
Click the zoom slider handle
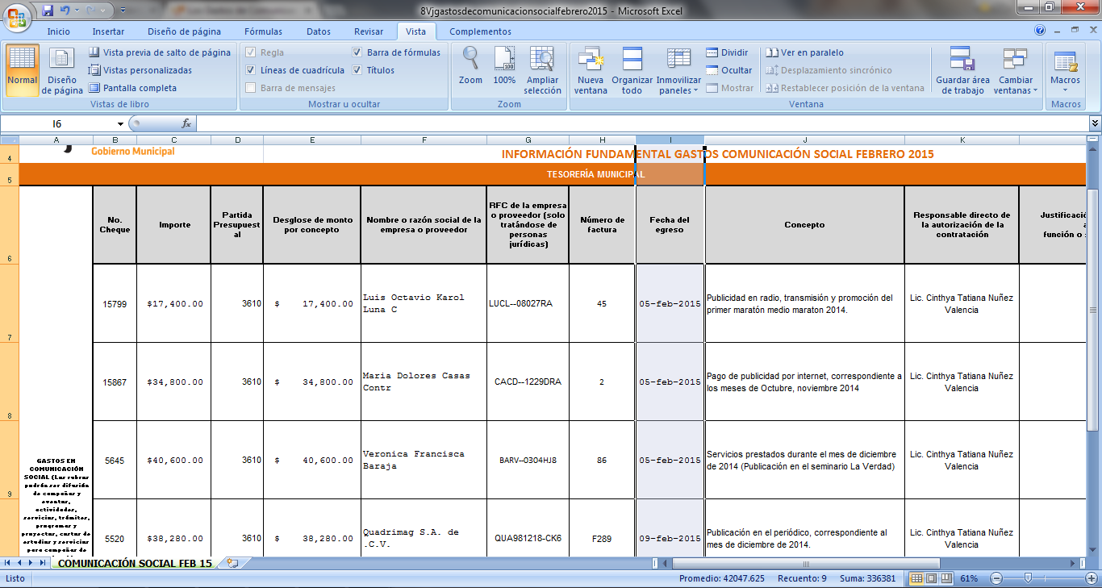click(1028, 578)
